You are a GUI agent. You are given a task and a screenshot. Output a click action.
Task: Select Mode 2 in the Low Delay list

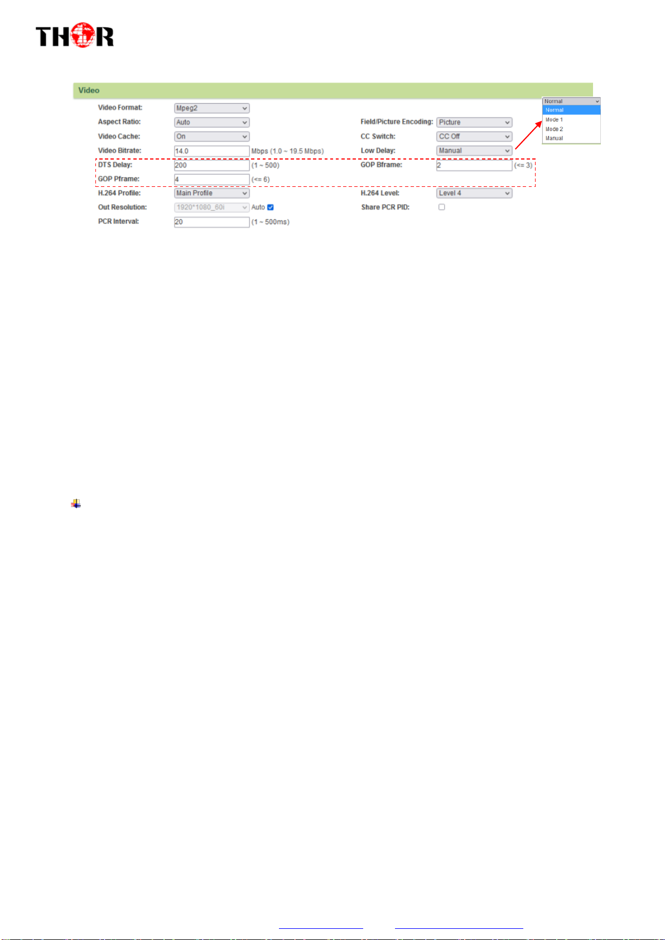coord(571,129)
